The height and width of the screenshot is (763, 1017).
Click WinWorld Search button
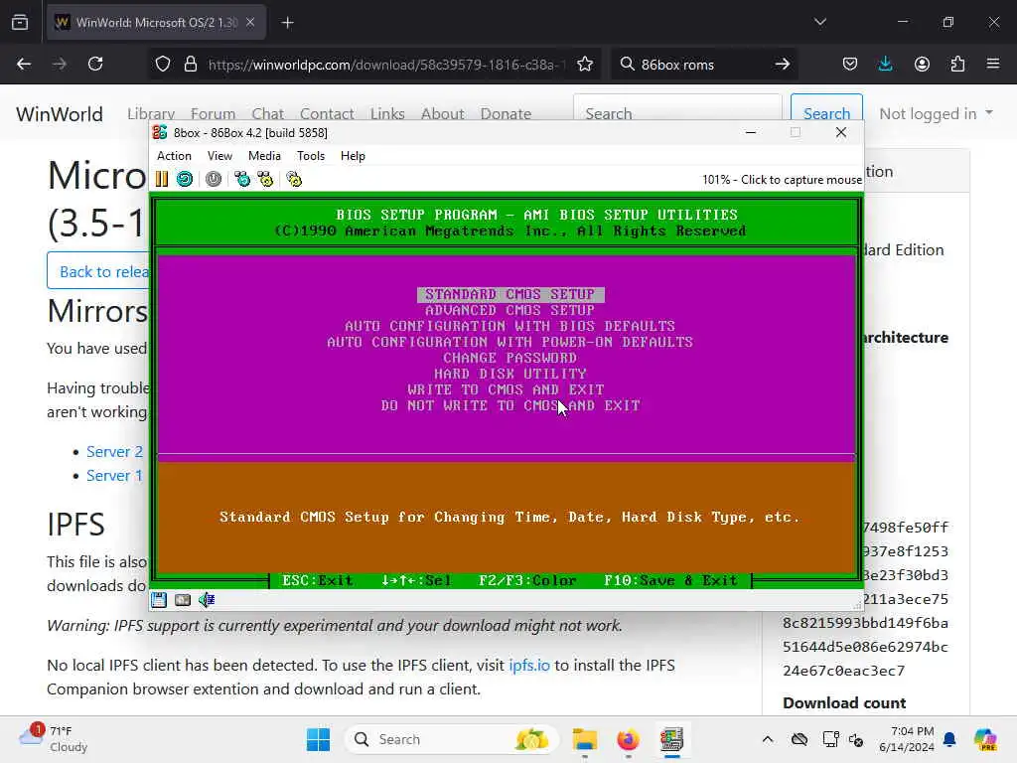[x=826, y=113]
